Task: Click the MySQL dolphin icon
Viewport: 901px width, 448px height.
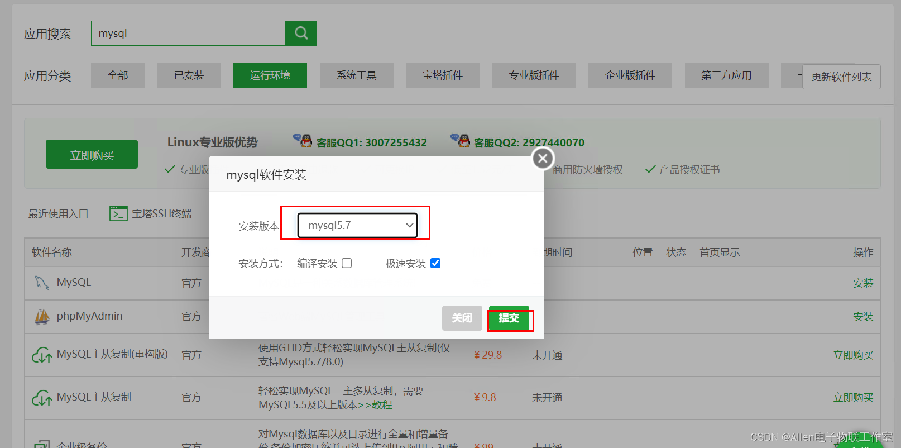Action: point(42,283)
